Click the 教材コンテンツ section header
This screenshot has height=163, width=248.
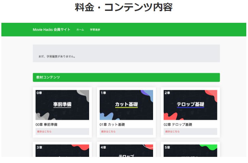tap(126, 77)
